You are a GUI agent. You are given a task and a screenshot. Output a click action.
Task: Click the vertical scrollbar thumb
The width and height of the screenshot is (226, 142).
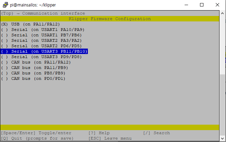(x=222, y=105)
